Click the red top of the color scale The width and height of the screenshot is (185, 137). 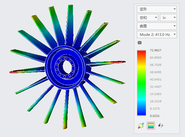coord(141,52)
